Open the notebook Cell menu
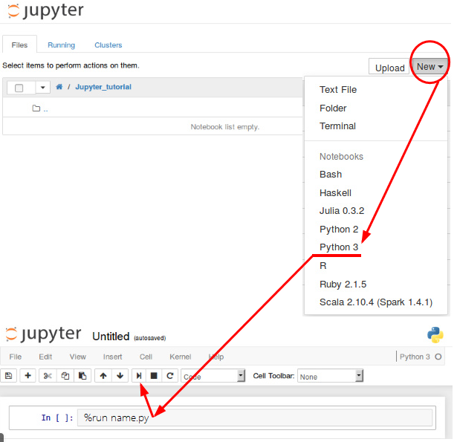457x442 pixels. click(x=146, y=357)
